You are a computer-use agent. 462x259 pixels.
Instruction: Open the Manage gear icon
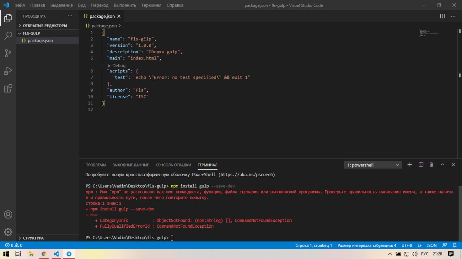pyautogui.click(x=8, y=232)
